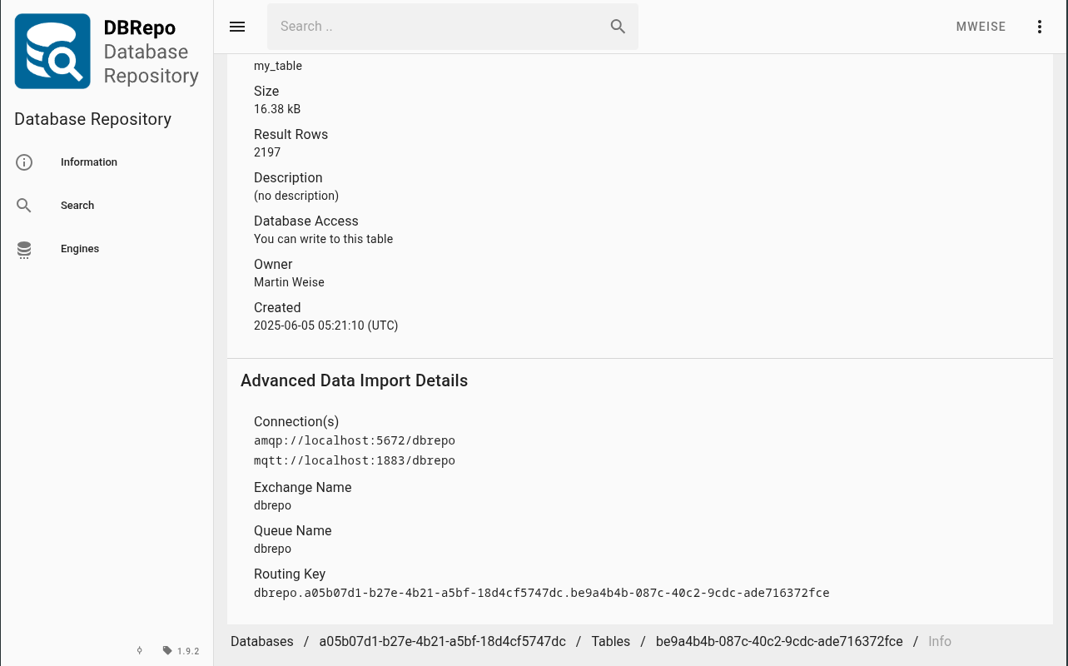
Task: Follow the a05b07d1 database breadcrumb link
Action: tap(442, 641)
